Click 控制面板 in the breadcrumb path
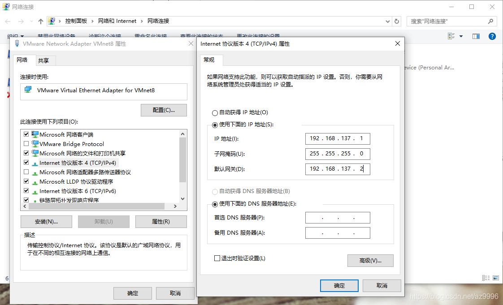 (x=76, y=21)
